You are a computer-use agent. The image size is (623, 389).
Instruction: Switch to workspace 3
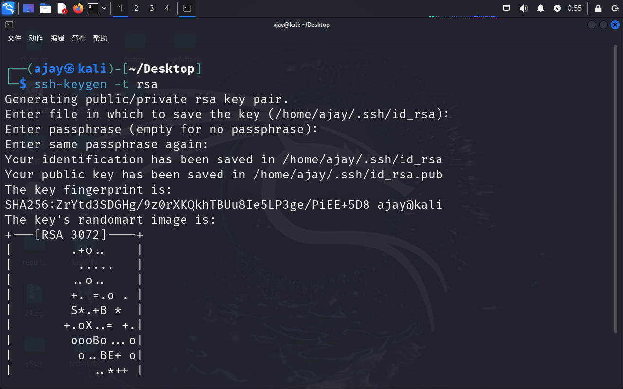(151, 8)
